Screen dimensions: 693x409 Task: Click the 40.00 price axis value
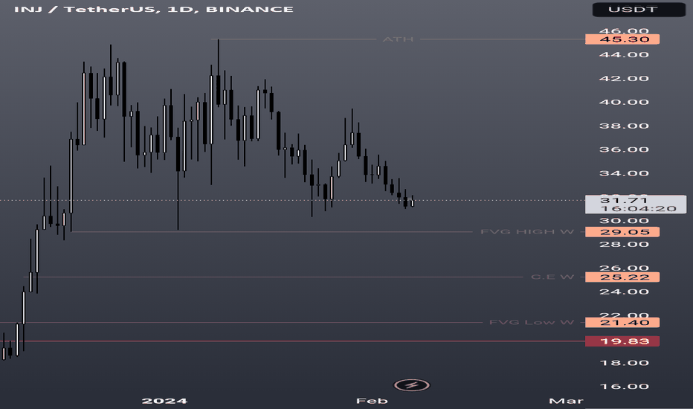click(x=624, y=102)
